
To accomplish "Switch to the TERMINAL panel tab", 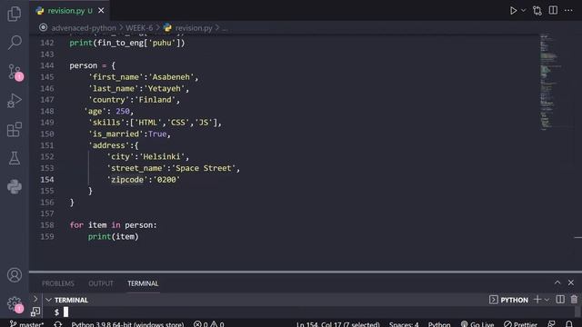I will [x=143, y=283].
